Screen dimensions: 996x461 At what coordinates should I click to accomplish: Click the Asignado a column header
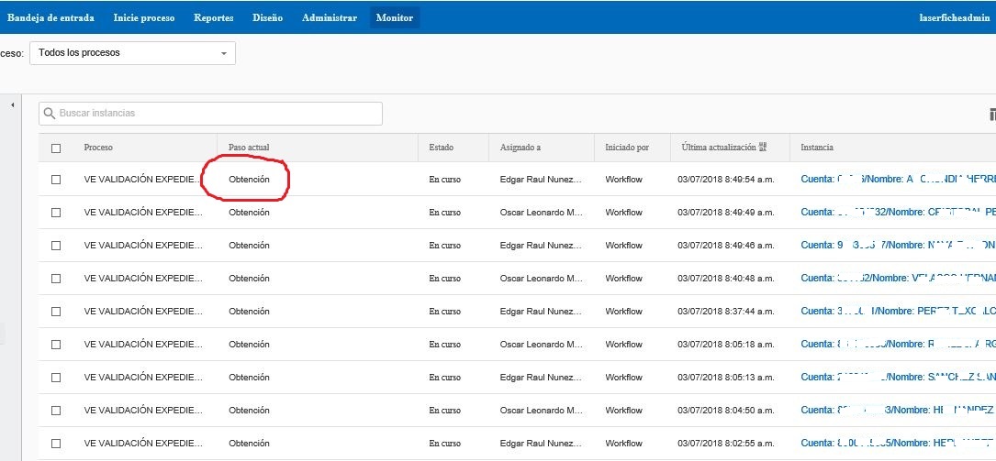520,148
